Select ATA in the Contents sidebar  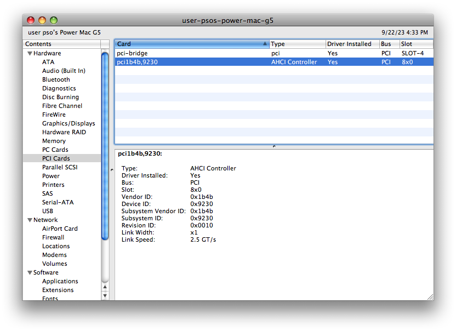[x=48, y=62]
